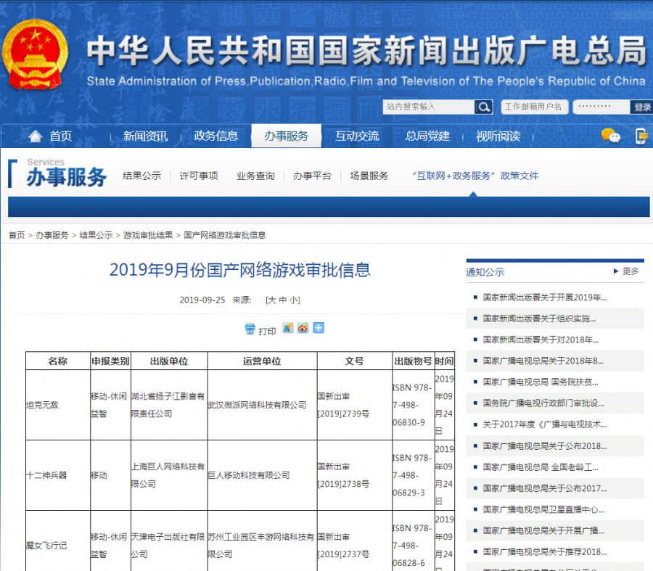Open the 视听阅读 navigation tab
This screenshot has height=571, width=653.
tap(498, 136)
